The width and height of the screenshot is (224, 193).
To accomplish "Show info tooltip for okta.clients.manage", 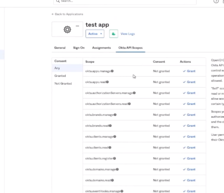I will [115, 136].
